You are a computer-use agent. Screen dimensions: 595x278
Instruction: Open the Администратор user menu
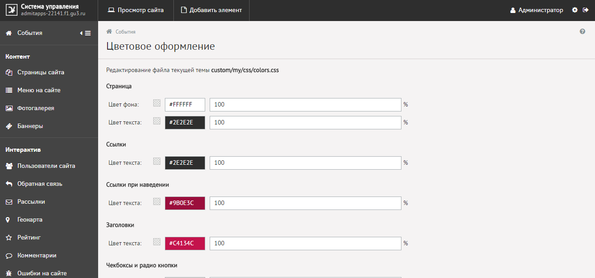537,10
